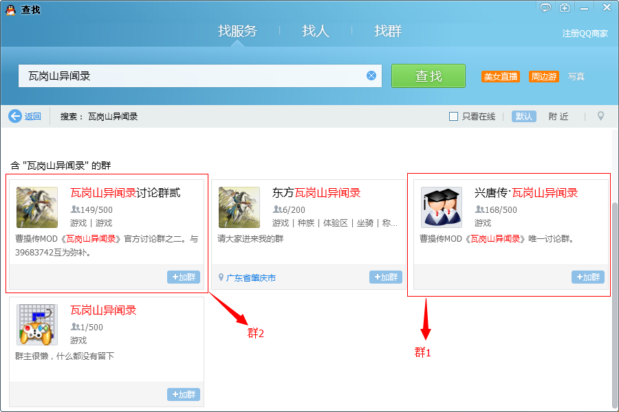Join 兴唐传·瓦岗山异闻录 via +加群

[x=588, y=277]
